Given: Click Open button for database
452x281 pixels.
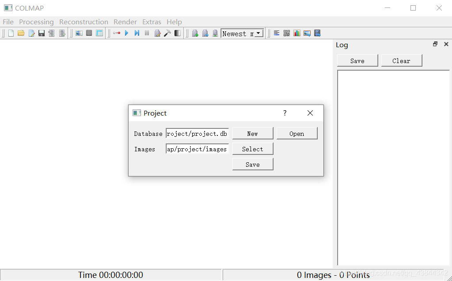Looking at the screenshot, I should 297,133.
